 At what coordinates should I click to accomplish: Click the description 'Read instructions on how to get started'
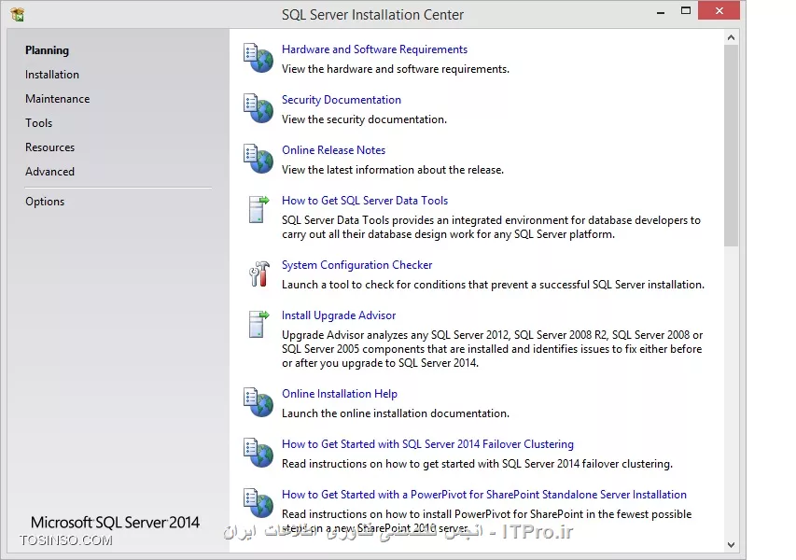pos(477,464)
